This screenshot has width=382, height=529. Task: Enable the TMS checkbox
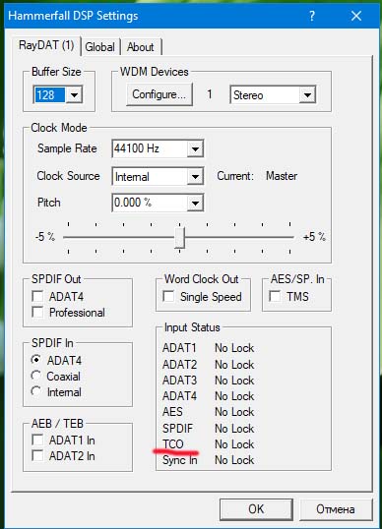[275, 297]
